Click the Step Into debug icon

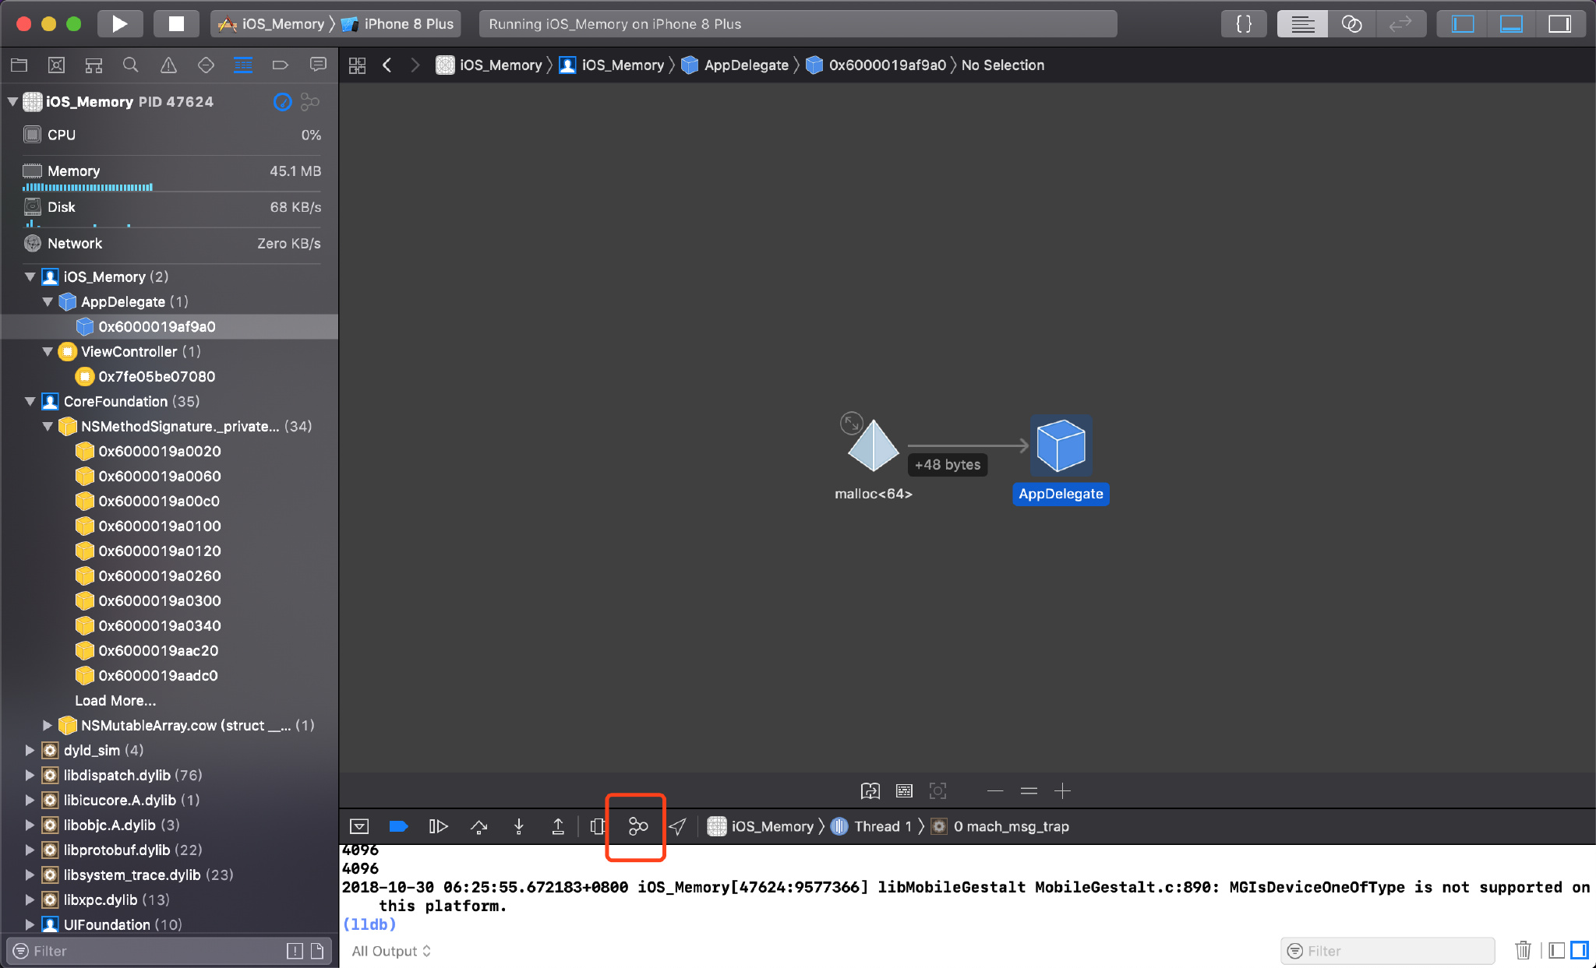tap(517, 826)
